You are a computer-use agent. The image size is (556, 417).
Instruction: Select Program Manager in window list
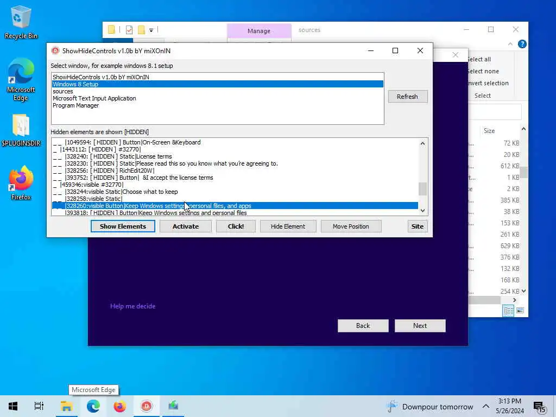click(x=217, y=105)
